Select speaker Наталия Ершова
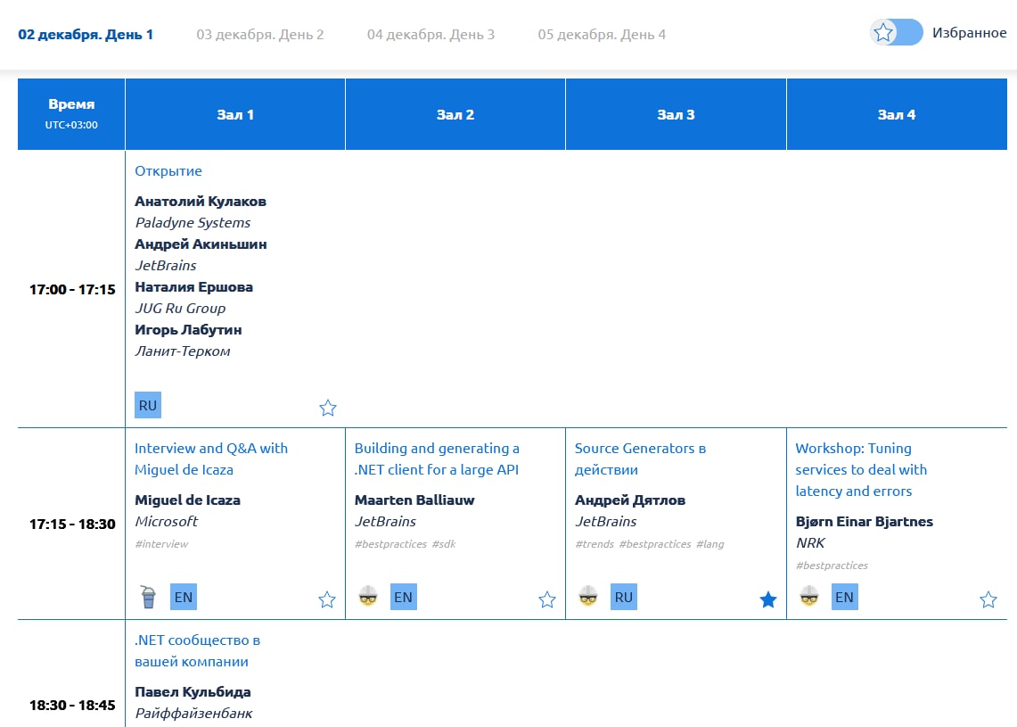This screenshot has height=727, width=1017. [194, 287]
